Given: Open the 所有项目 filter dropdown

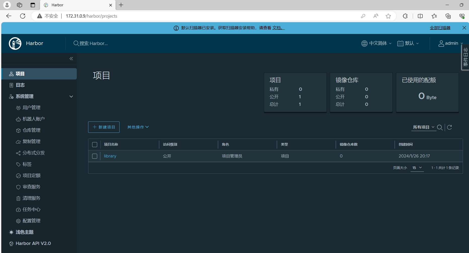Looking at the screenshot, I should (x=424, y=127).
